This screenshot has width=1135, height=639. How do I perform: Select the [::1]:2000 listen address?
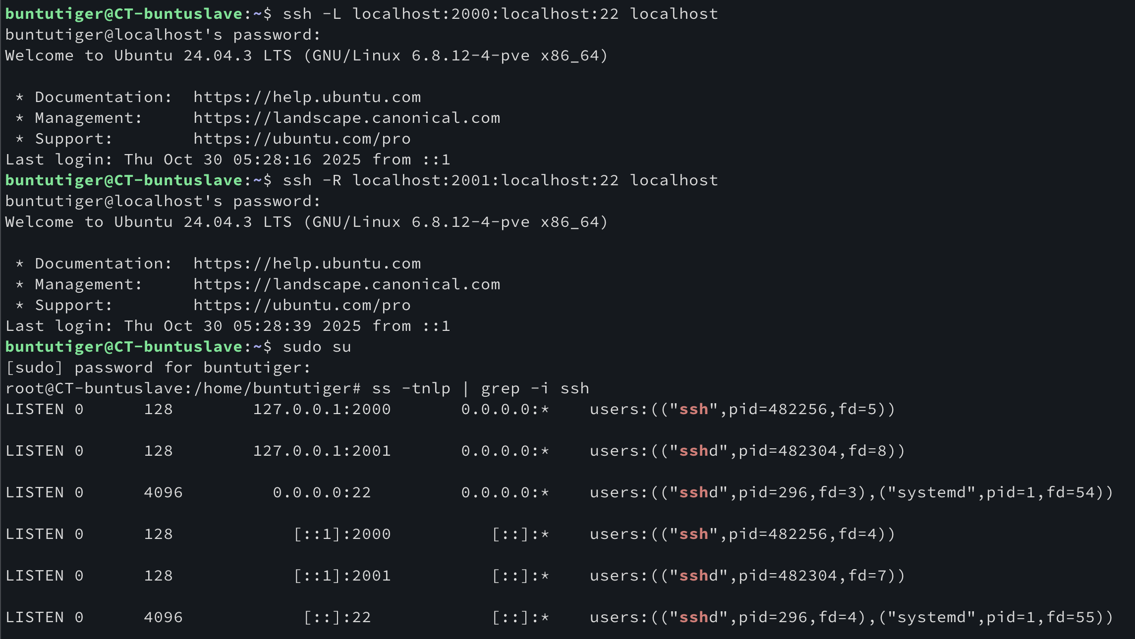342,534
